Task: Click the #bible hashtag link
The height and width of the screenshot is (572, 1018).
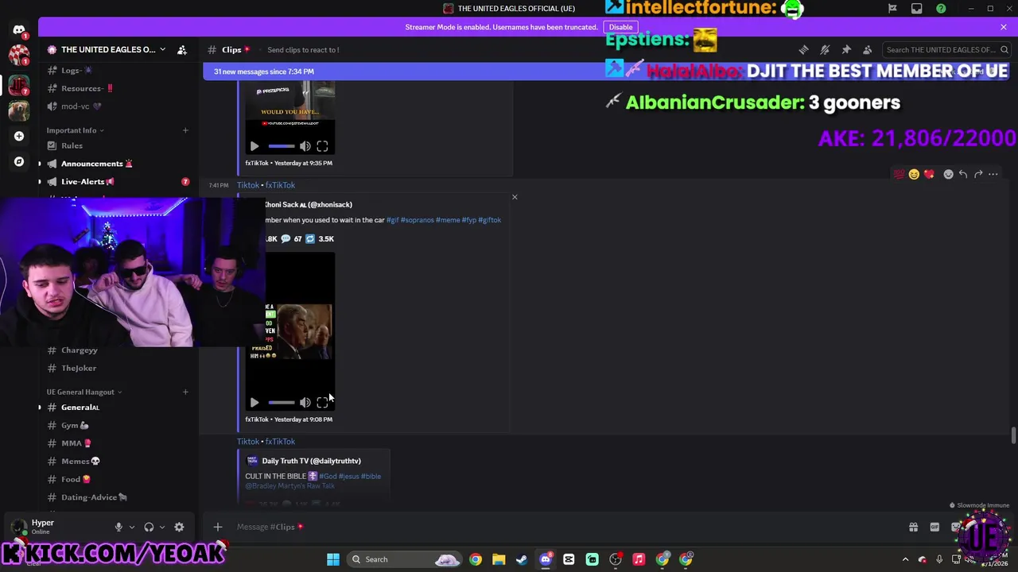Action: (x=371, y=476)
